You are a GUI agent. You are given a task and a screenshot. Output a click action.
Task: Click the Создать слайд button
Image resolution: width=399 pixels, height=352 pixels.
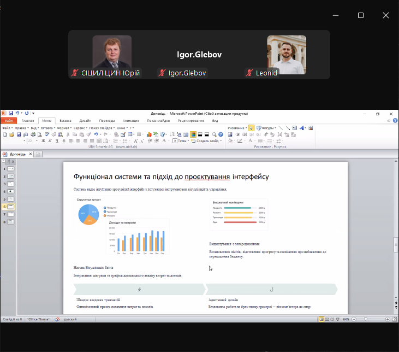coord(207,140)
